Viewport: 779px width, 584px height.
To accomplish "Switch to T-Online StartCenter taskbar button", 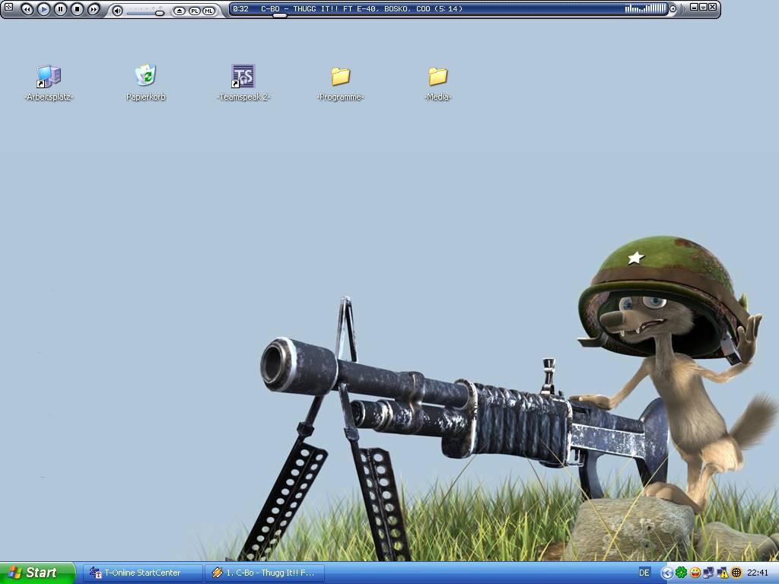I will (142, 573).
